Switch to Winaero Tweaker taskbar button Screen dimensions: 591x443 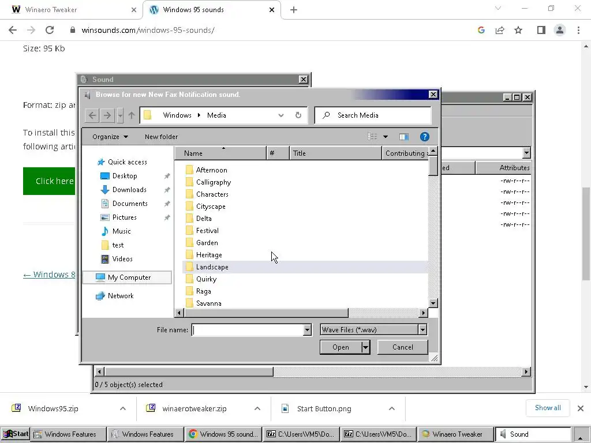(x=455, y=434)
